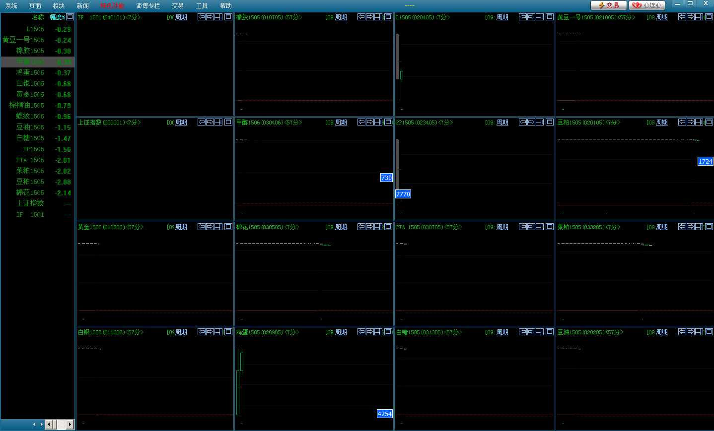This screenshot has width=714, height=431.
Task: Click split-panel icon in L1505 chart header
Action: pyautogui.click(x=540, y=17)
